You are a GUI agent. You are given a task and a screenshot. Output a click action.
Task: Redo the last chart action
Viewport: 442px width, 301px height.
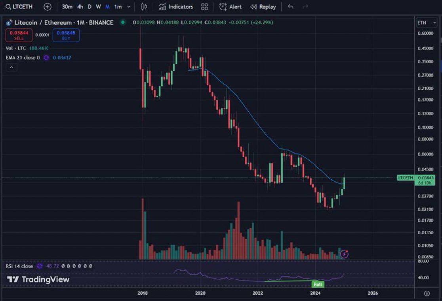pyautogui.click(x=305, y=7)
